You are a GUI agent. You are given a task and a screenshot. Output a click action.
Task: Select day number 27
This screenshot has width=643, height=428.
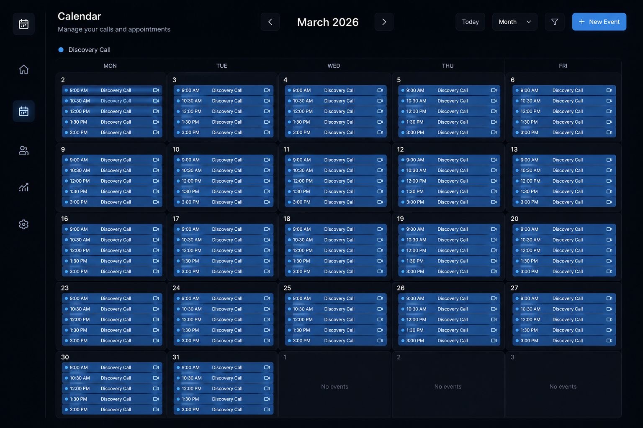click(514, 288)
